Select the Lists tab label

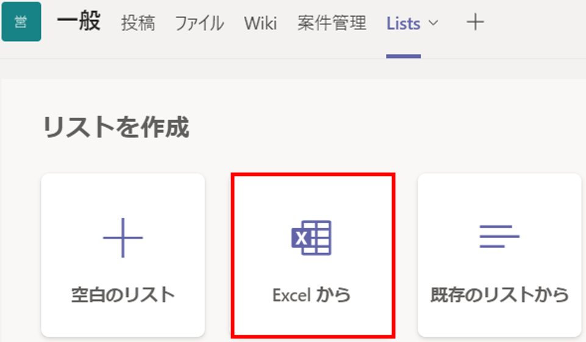pos(403,24)
